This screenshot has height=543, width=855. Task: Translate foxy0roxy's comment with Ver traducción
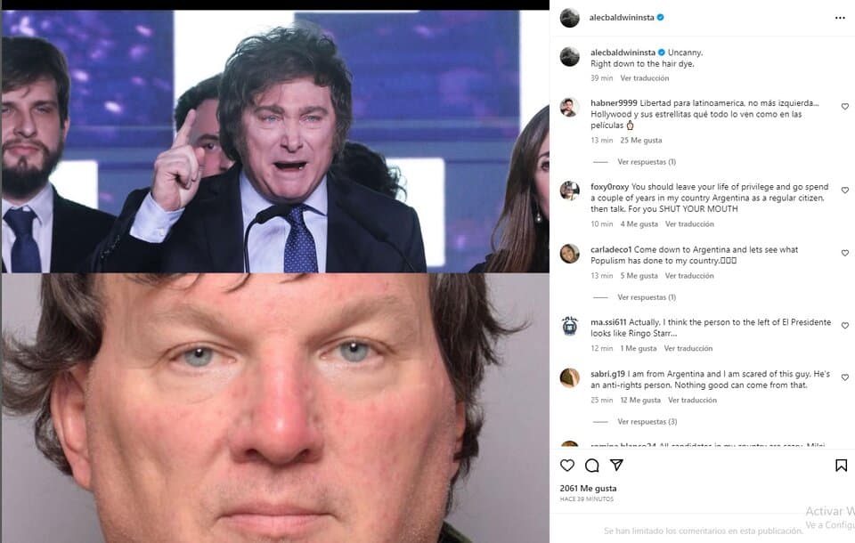(x=689, y=224)
